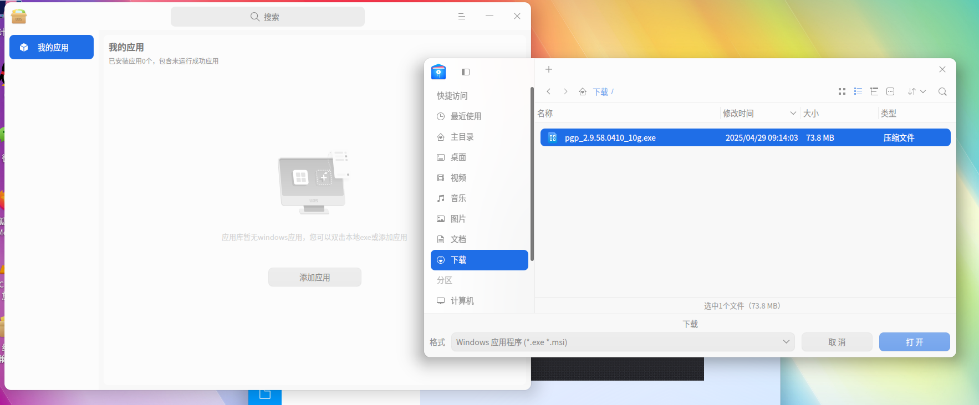The height and width of the screenshot is (405, 979).
Task: Click the 取消 (Cancel) button
Action: 837,342
